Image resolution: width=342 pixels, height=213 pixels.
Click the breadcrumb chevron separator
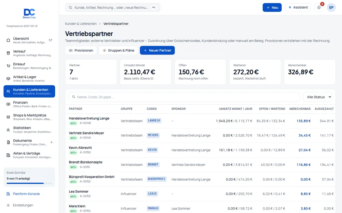[x=100, y=24]
